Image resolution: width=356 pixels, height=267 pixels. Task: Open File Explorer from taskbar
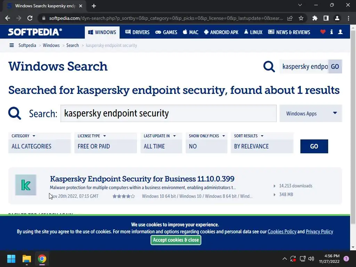(26, 259)
